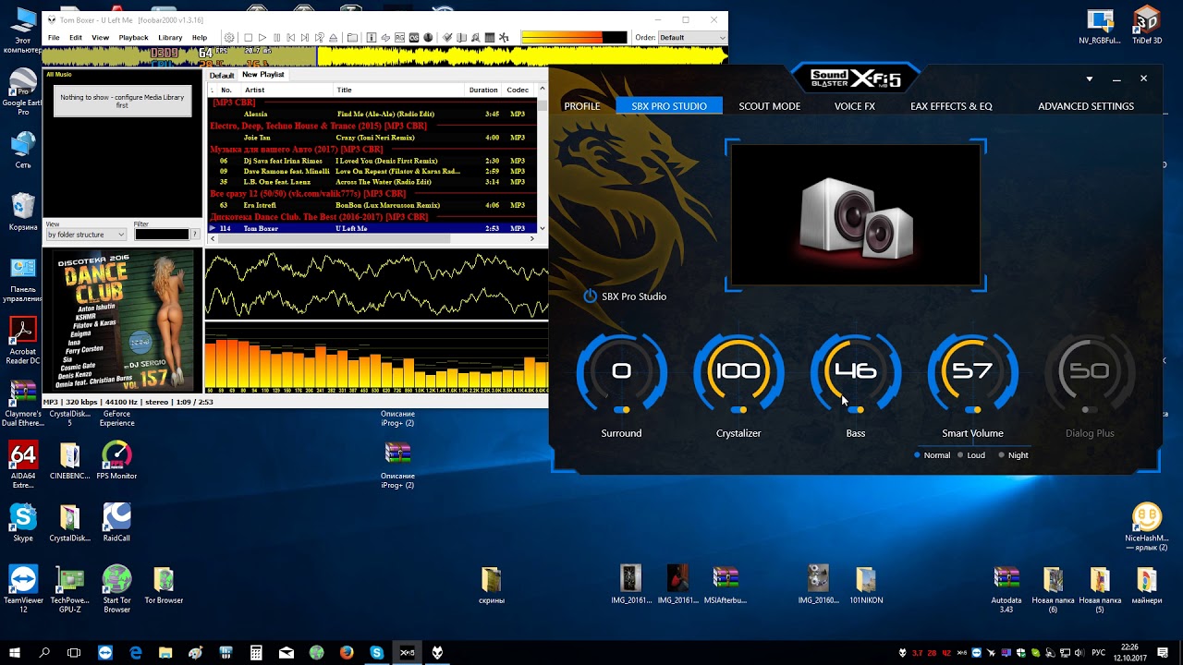The width and height of the screenshot is (1183, 665).
Task: Pause playback in foobar2000 toolbar
Action: point(276,38)
